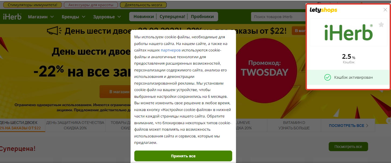Add iHerb to LetyShops favorites via star
Screen dimensions: 391x163
[381, 25]
